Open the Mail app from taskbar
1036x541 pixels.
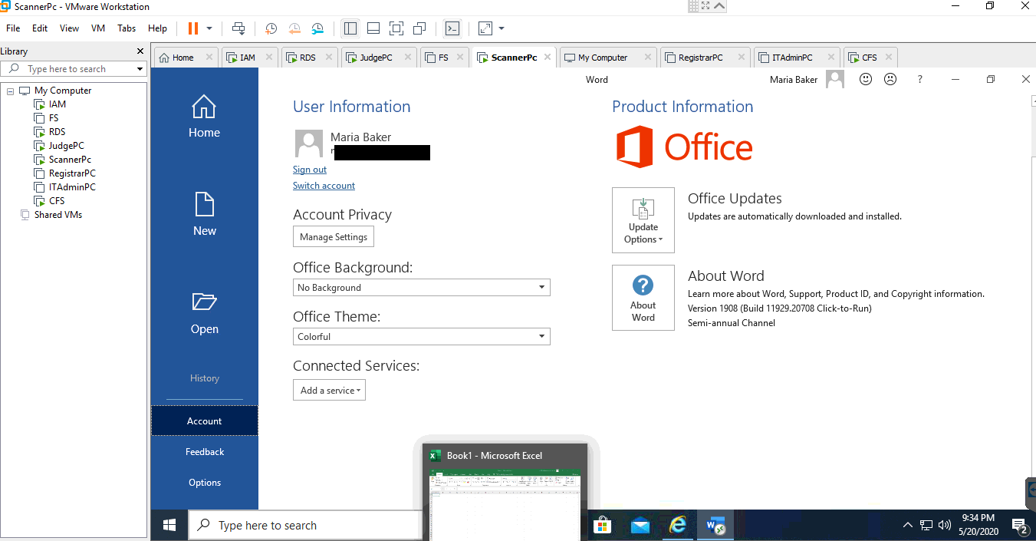click(640, 525)
